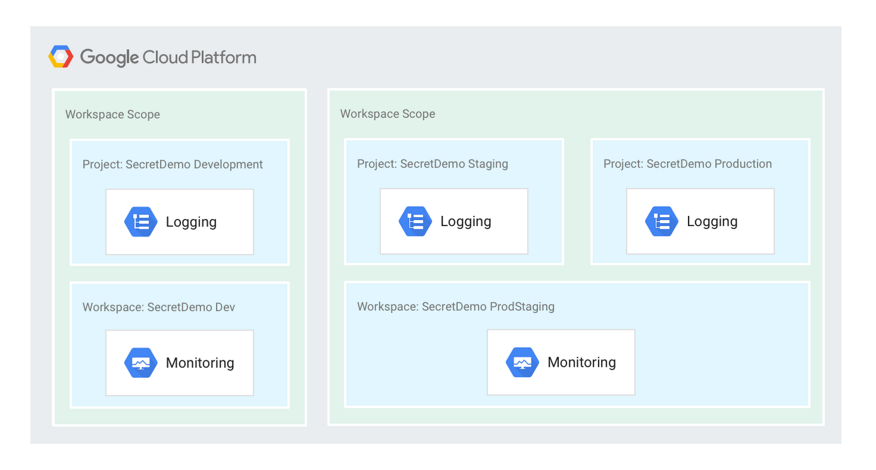The image size is (876, 470).
Task: Click the 'Workspace Scope' label above SecretDemo Staging
Action: [x=388, y=114]
